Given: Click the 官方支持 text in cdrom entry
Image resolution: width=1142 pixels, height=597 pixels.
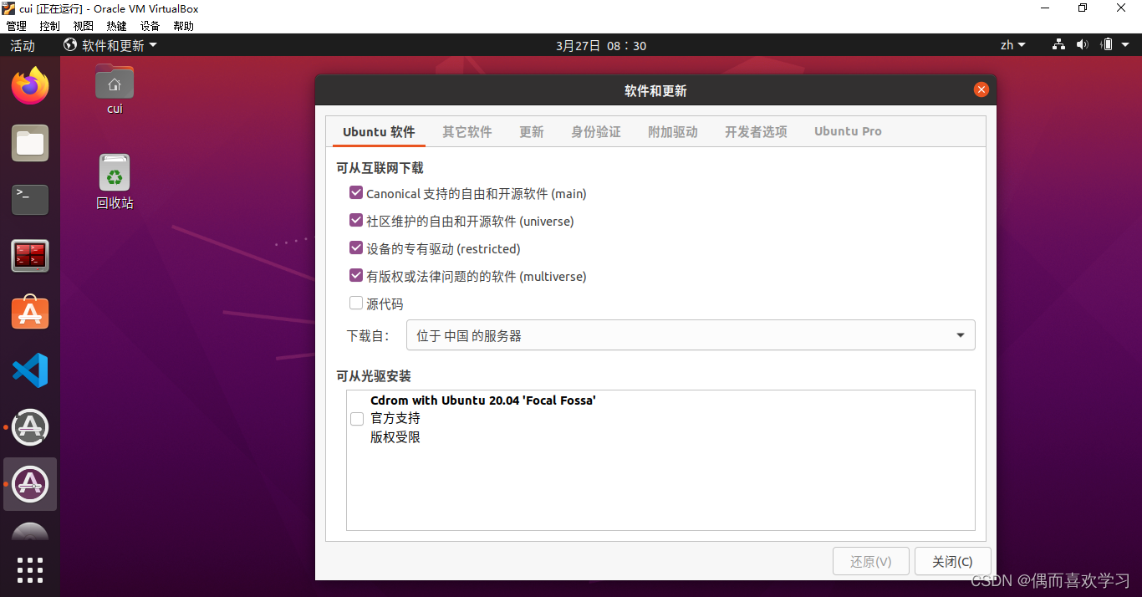Looking at the screenshot, I should [x=395, y=418].
